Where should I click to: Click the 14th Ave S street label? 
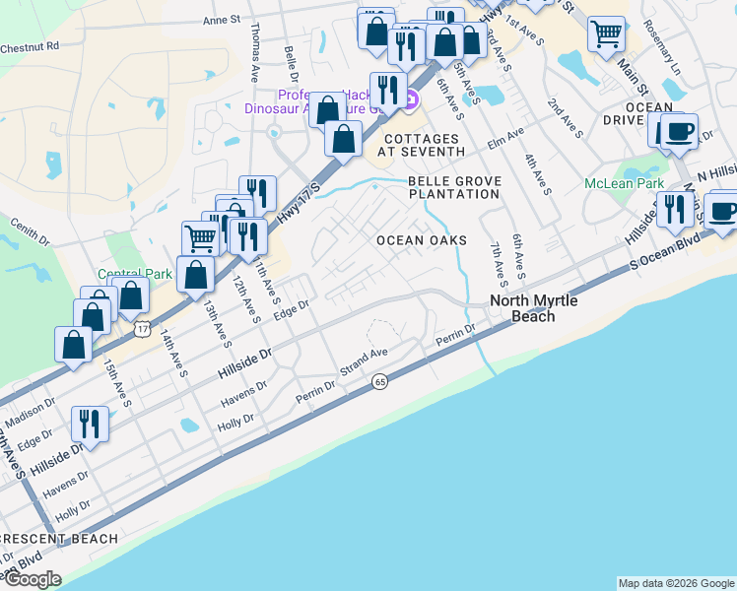[x=174, y=353]
